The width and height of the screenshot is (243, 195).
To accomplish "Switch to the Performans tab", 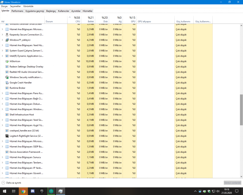I will pos(17,11).
